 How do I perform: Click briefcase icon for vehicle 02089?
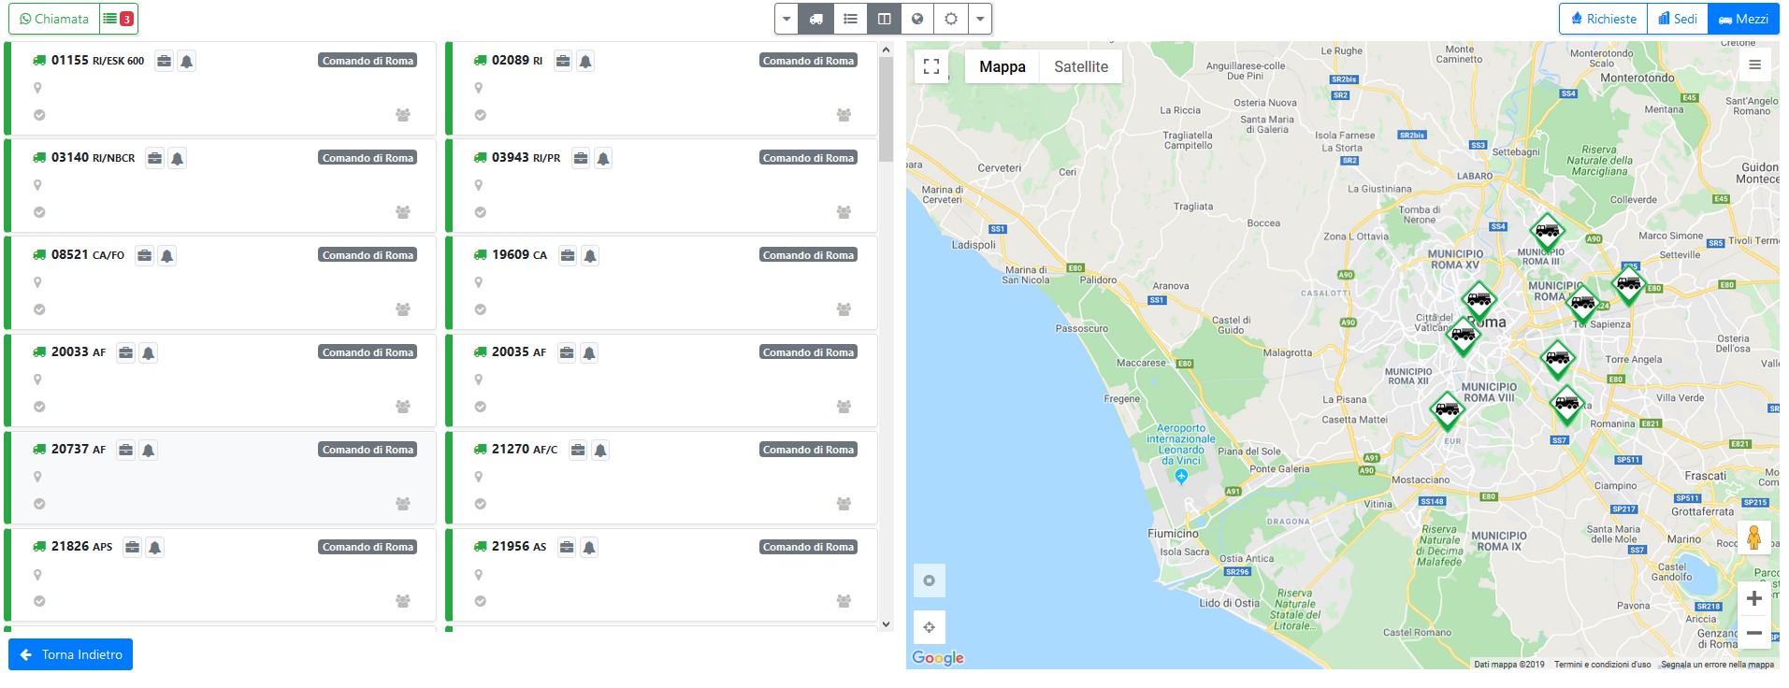[x=563, y=61]
